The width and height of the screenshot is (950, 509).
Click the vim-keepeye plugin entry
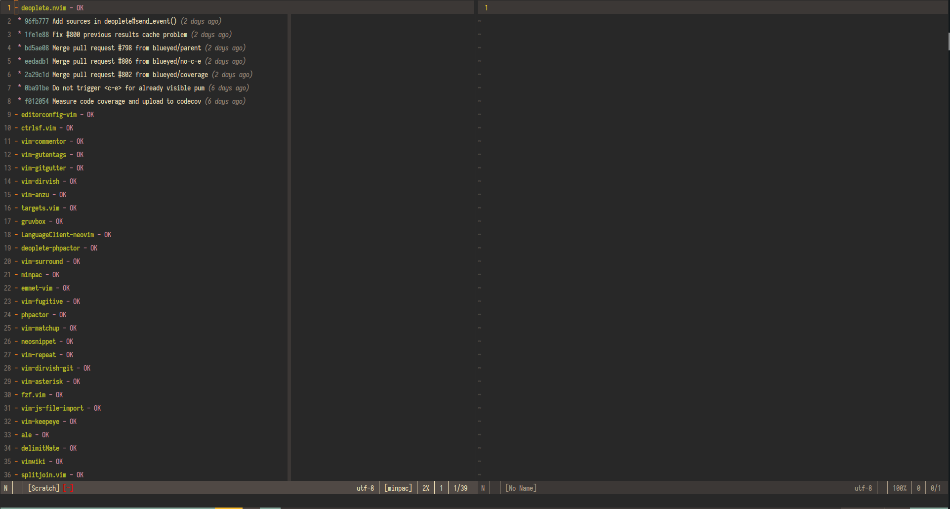point(45,422)
